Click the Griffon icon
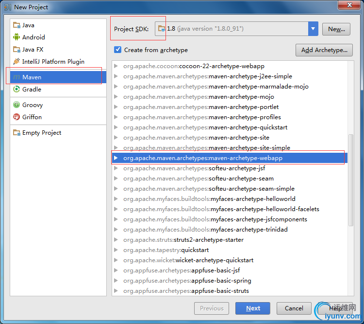364x324 pixels. click(17, 117)
